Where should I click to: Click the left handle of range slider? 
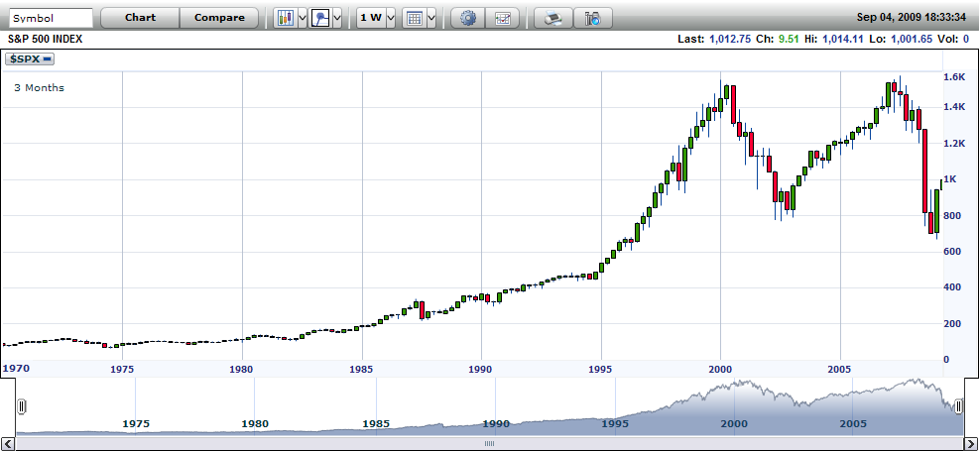21,406
